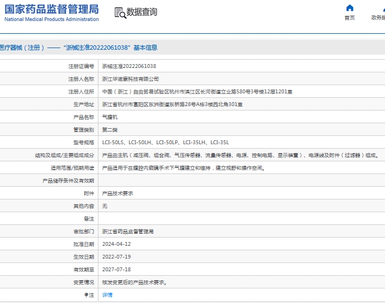Screen dimensions: 385x305
Task: Click the 变更情况 row label
Action: click(x=84, y=282)
